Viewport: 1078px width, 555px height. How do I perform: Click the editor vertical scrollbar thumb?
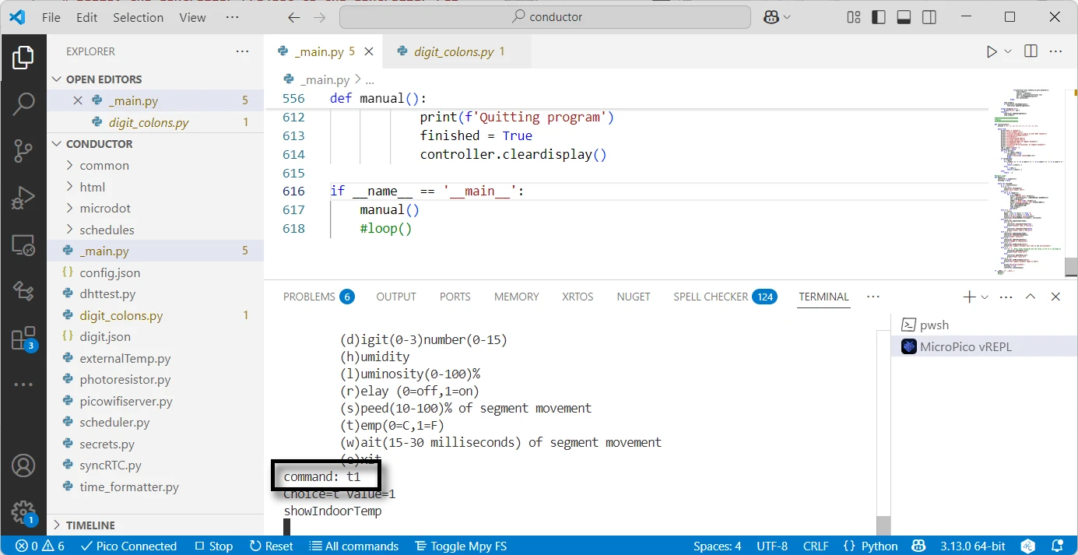click(x=1072, y=266)
